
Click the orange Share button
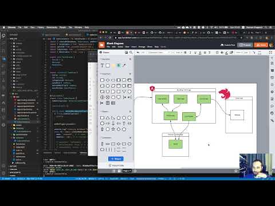pyautogui.click(x=261, y=45)
